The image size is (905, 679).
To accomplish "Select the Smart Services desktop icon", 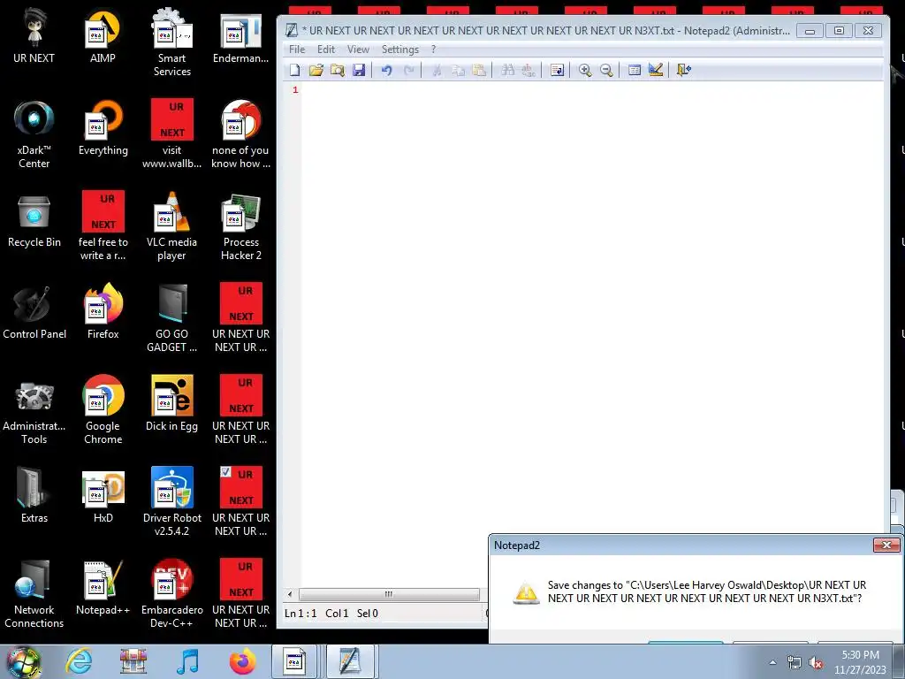I will pos(172,42).
